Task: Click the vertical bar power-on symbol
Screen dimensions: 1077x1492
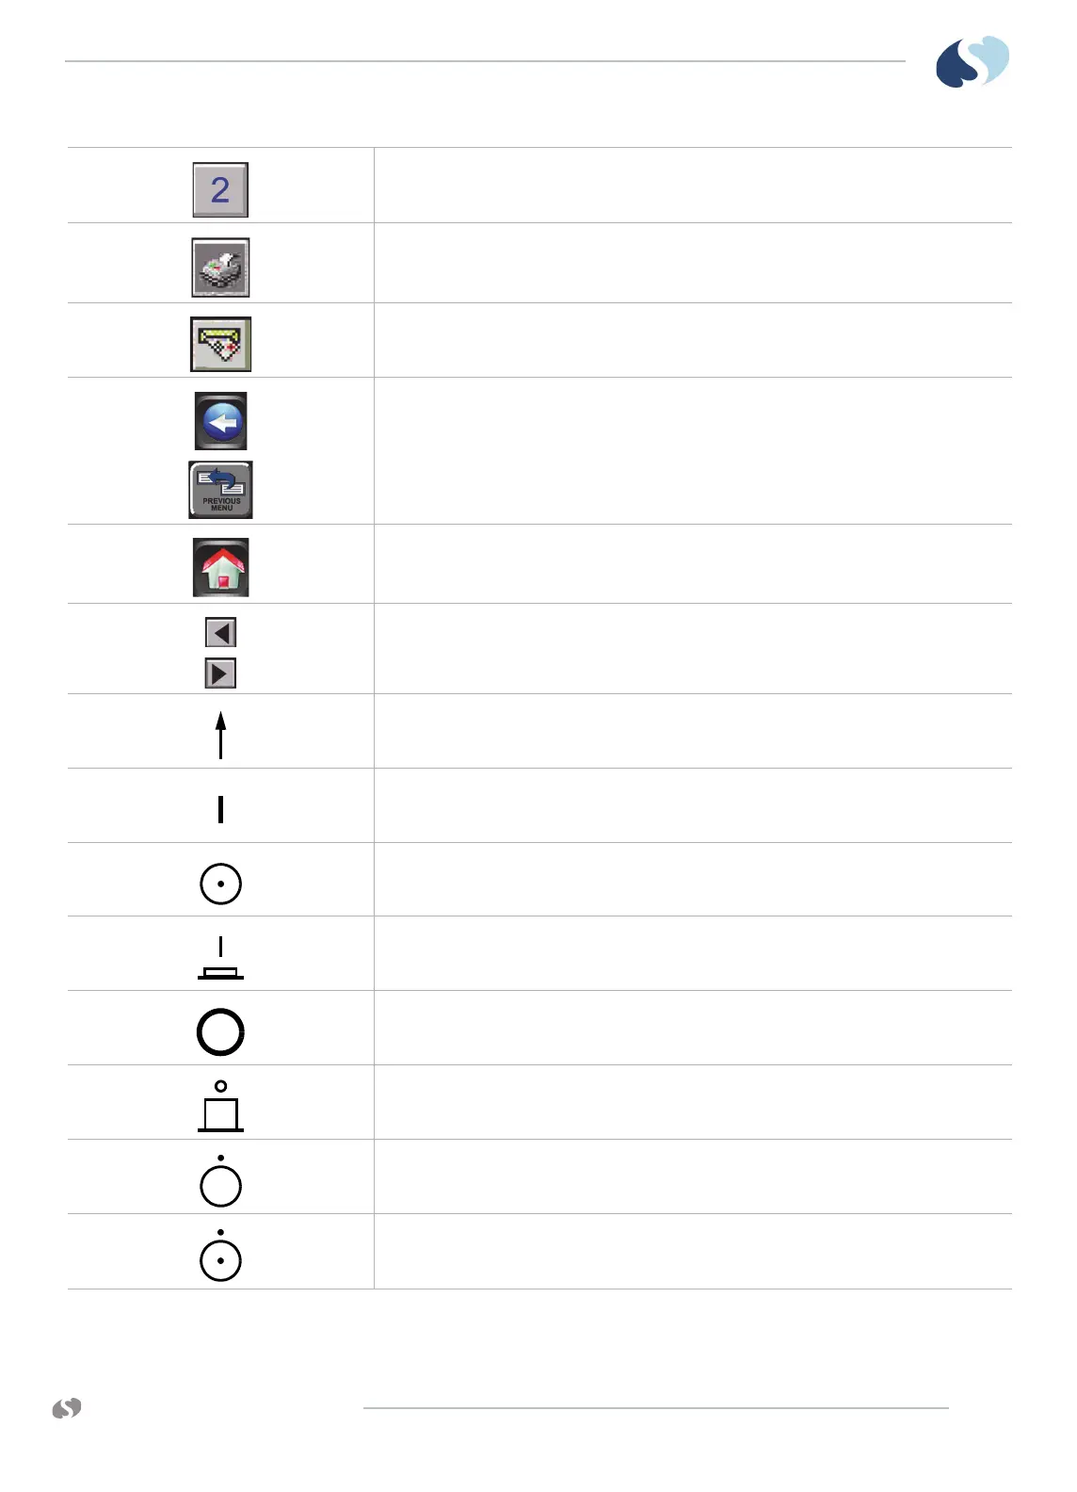Action: 220,809
